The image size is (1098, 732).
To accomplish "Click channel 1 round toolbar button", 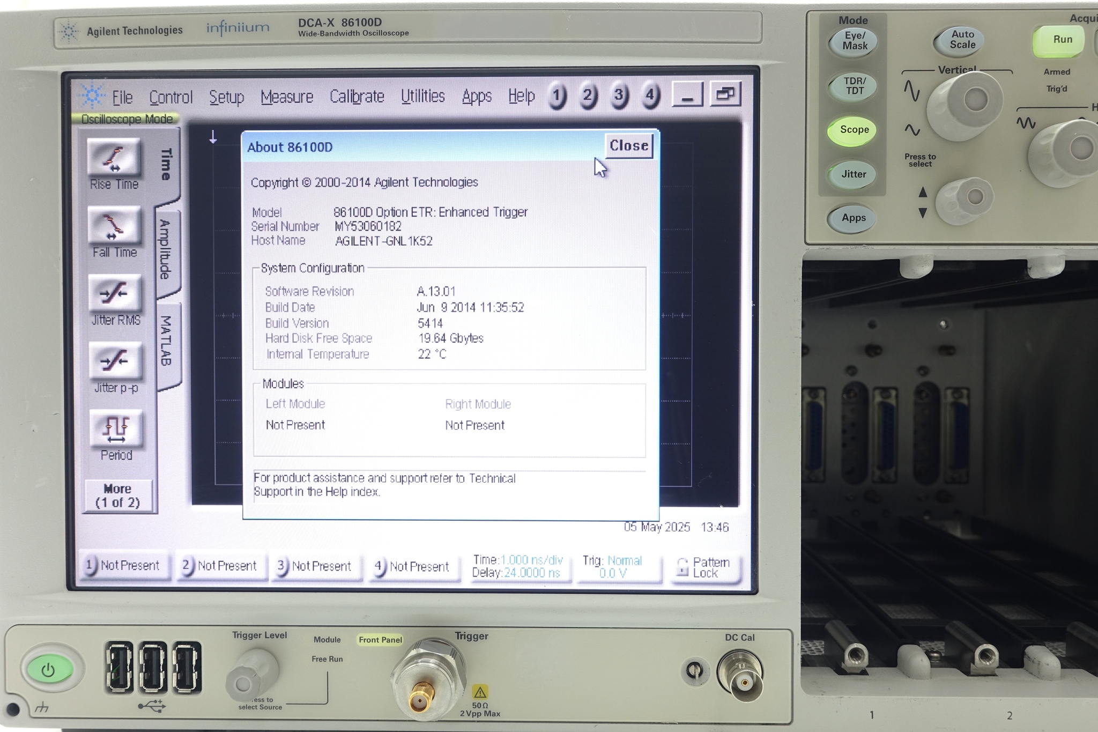I will tap(557, 96).
